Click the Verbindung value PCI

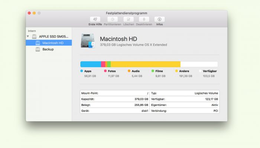tap(216, 111)
